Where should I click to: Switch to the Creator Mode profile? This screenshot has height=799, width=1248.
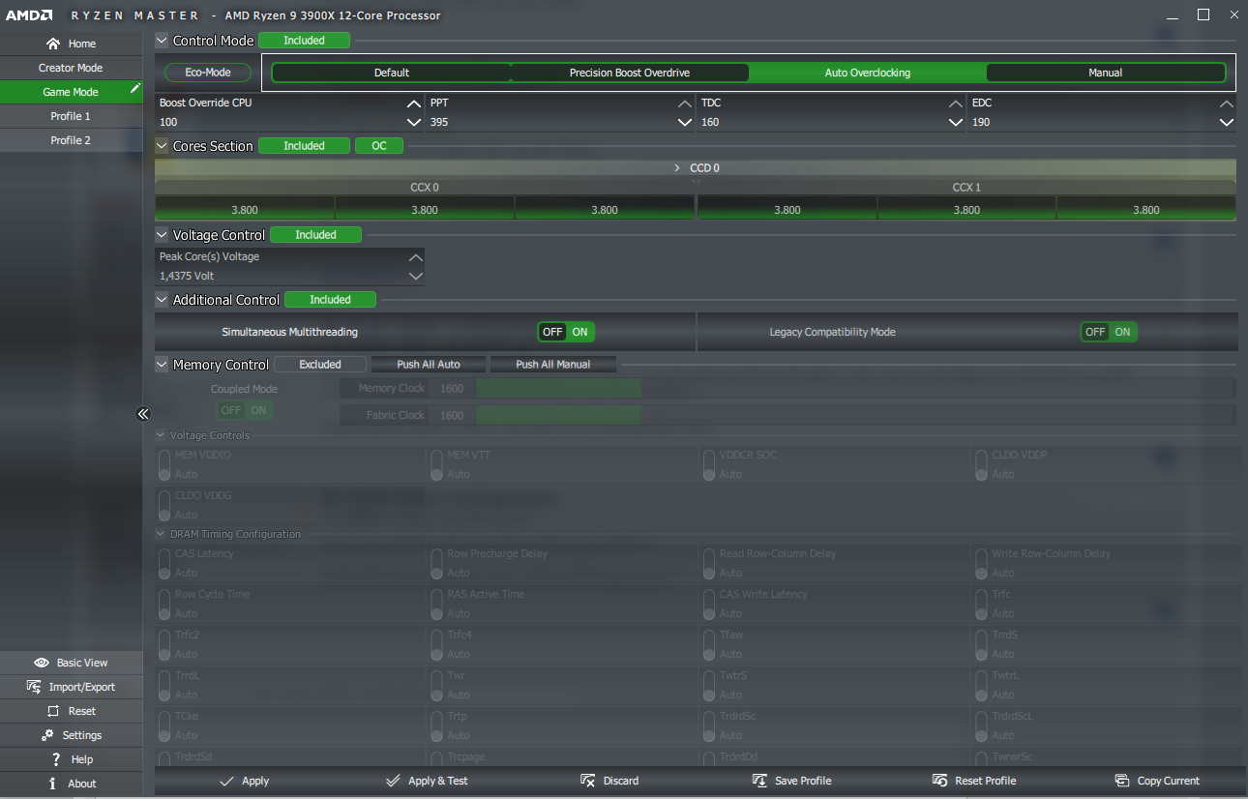pos(71,68)
